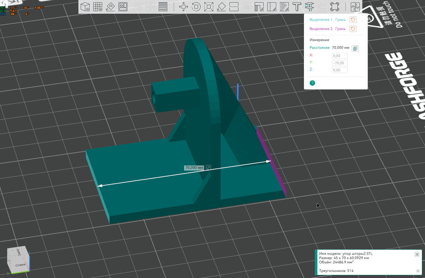The height and width of the screenshot is (278, 425).
Task: Click the model name упор шторы2.STL text
Action: [358, 254]
